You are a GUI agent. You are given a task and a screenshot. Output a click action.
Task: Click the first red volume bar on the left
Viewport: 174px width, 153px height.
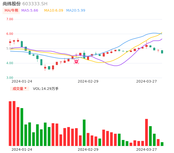pos(10,123)
